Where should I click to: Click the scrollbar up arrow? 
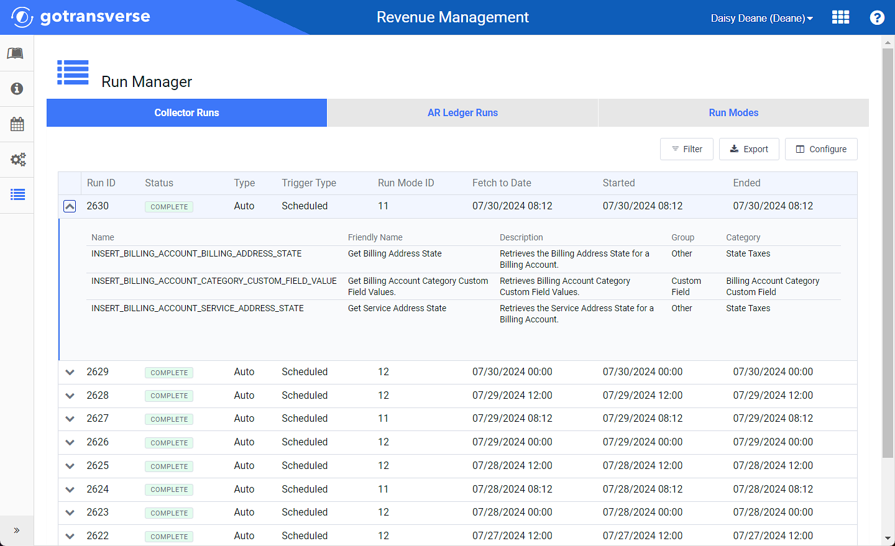point(888,42)
